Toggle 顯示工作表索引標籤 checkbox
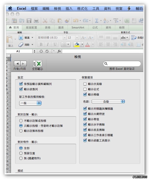Screen dimensions: 149x179 [x=85, y=135]
